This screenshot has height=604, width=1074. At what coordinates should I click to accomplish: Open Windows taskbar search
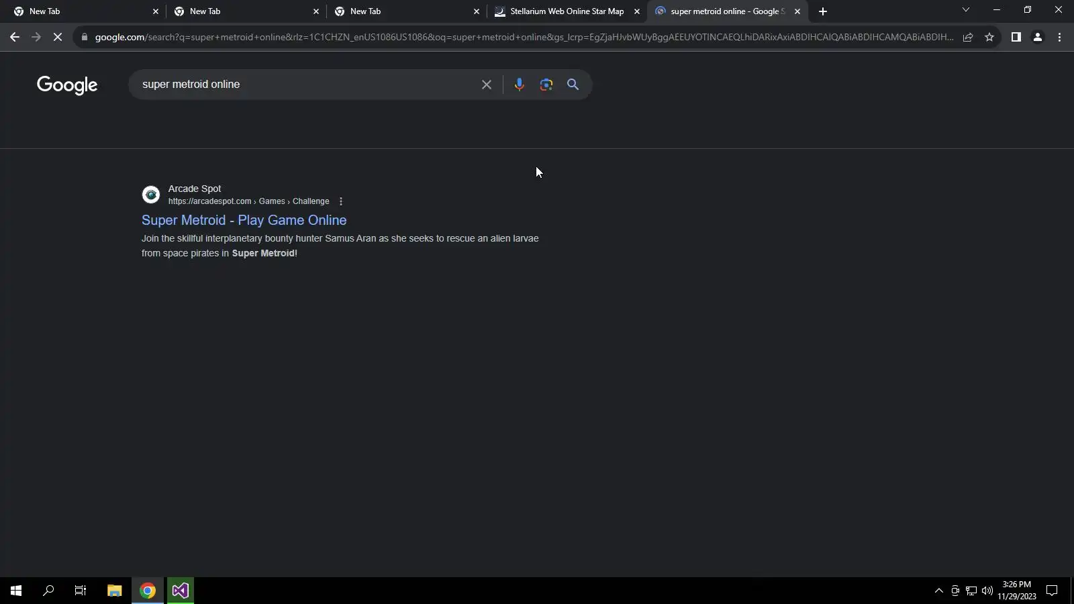click(48, 591)
